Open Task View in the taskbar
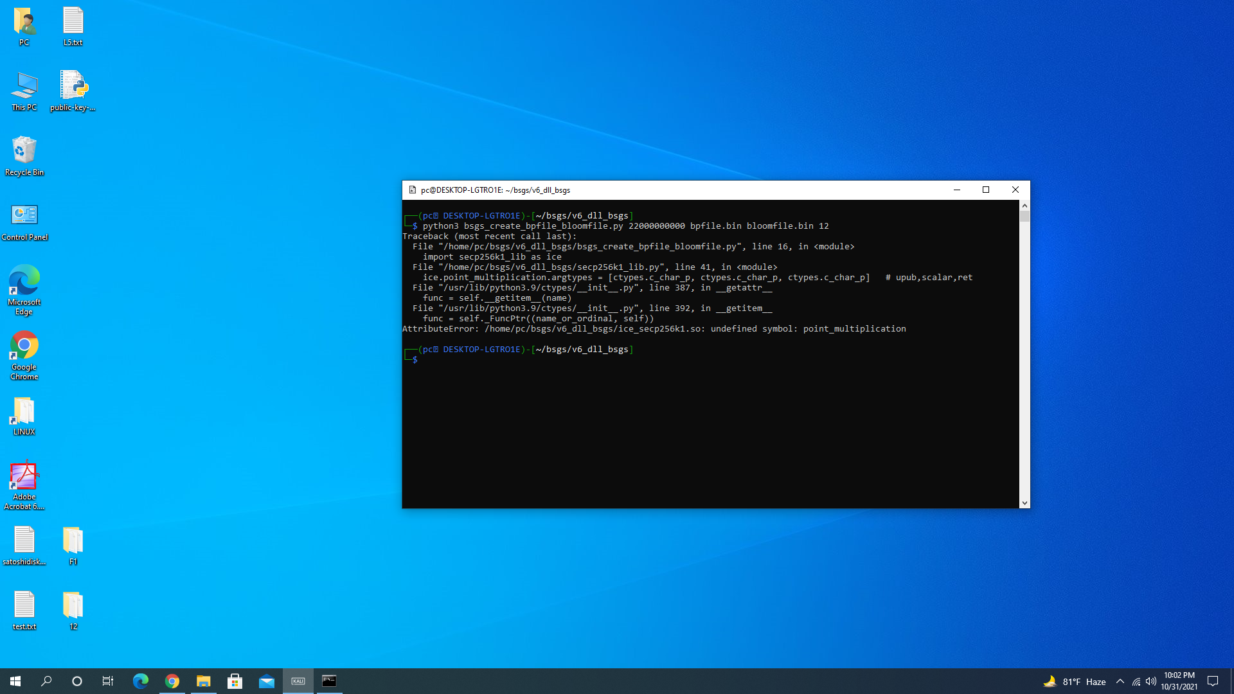The width and height of the screenshot is (1234, 694). point(108,681)
